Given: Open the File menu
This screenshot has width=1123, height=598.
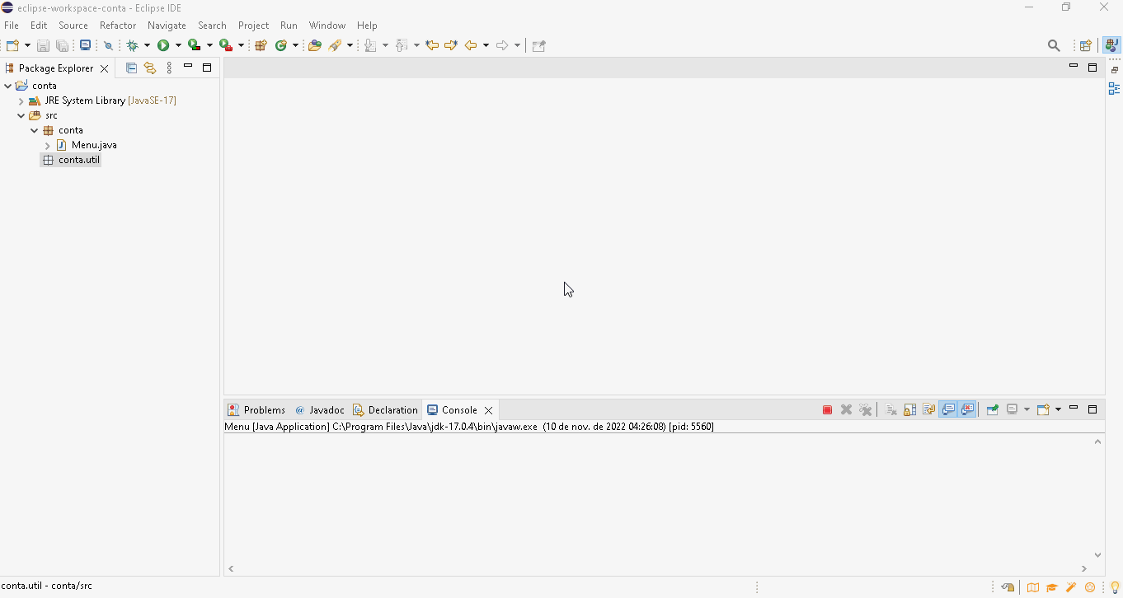Looking at the screenshot, I should (12, 26).
